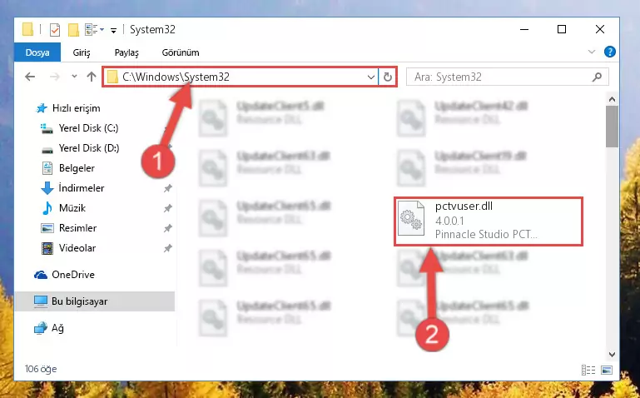Open Yerel Disk (C:) in sidebar

88,128
